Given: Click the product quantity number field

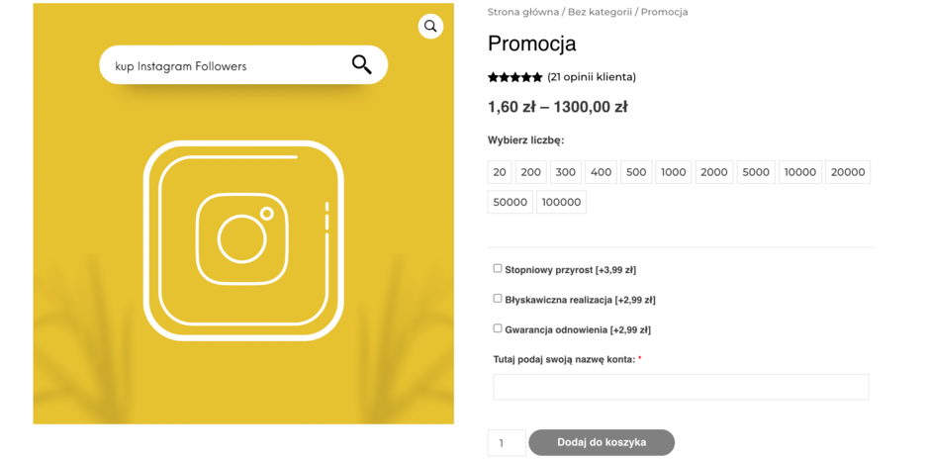Looking at the screenshot, I should 507,442.
